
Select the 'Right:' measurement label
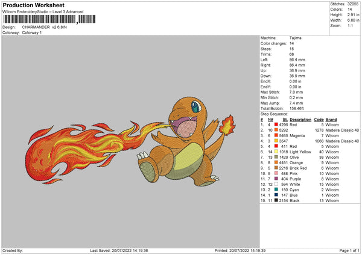coord(265,65)
